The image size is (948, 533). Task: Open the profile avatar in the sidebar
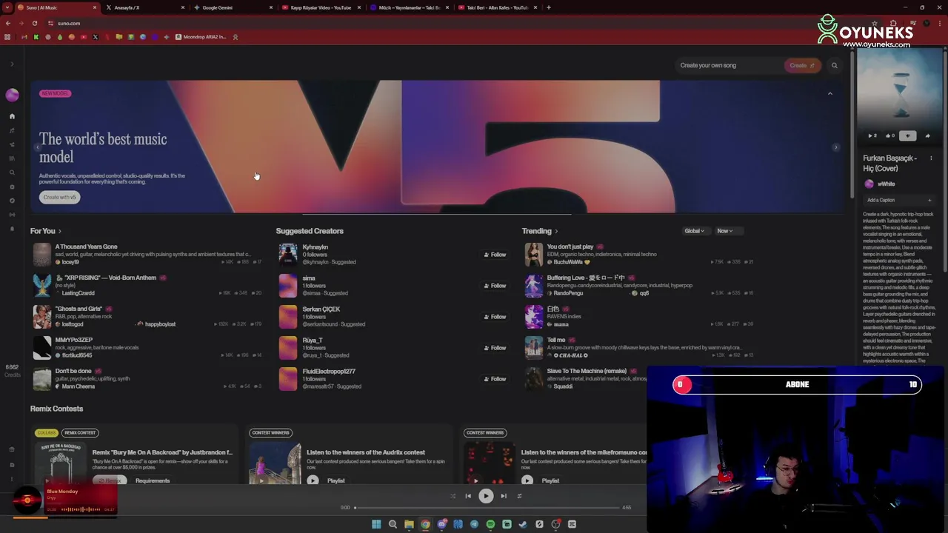(12, 95)
